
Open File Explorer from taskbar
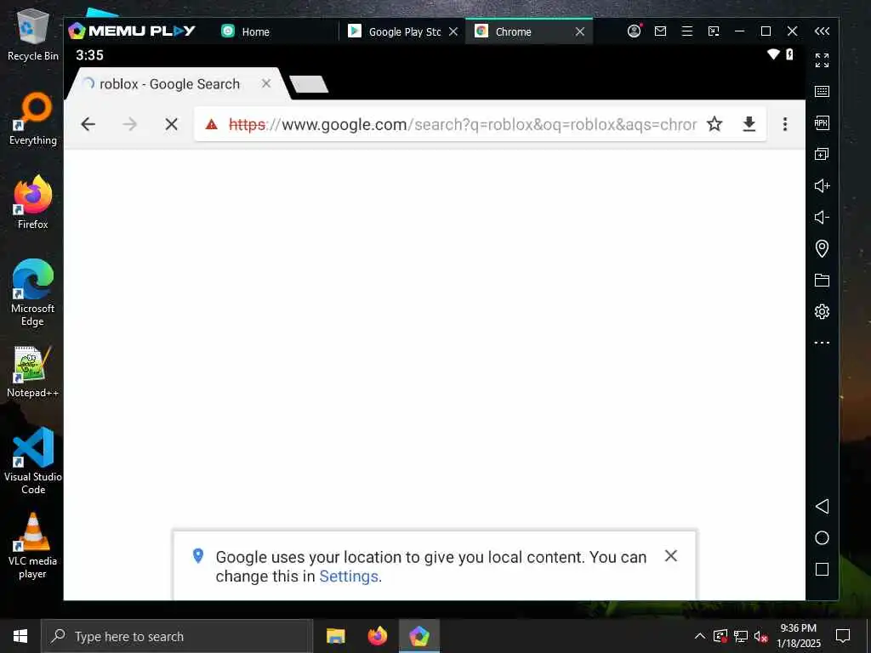(335, 636)
